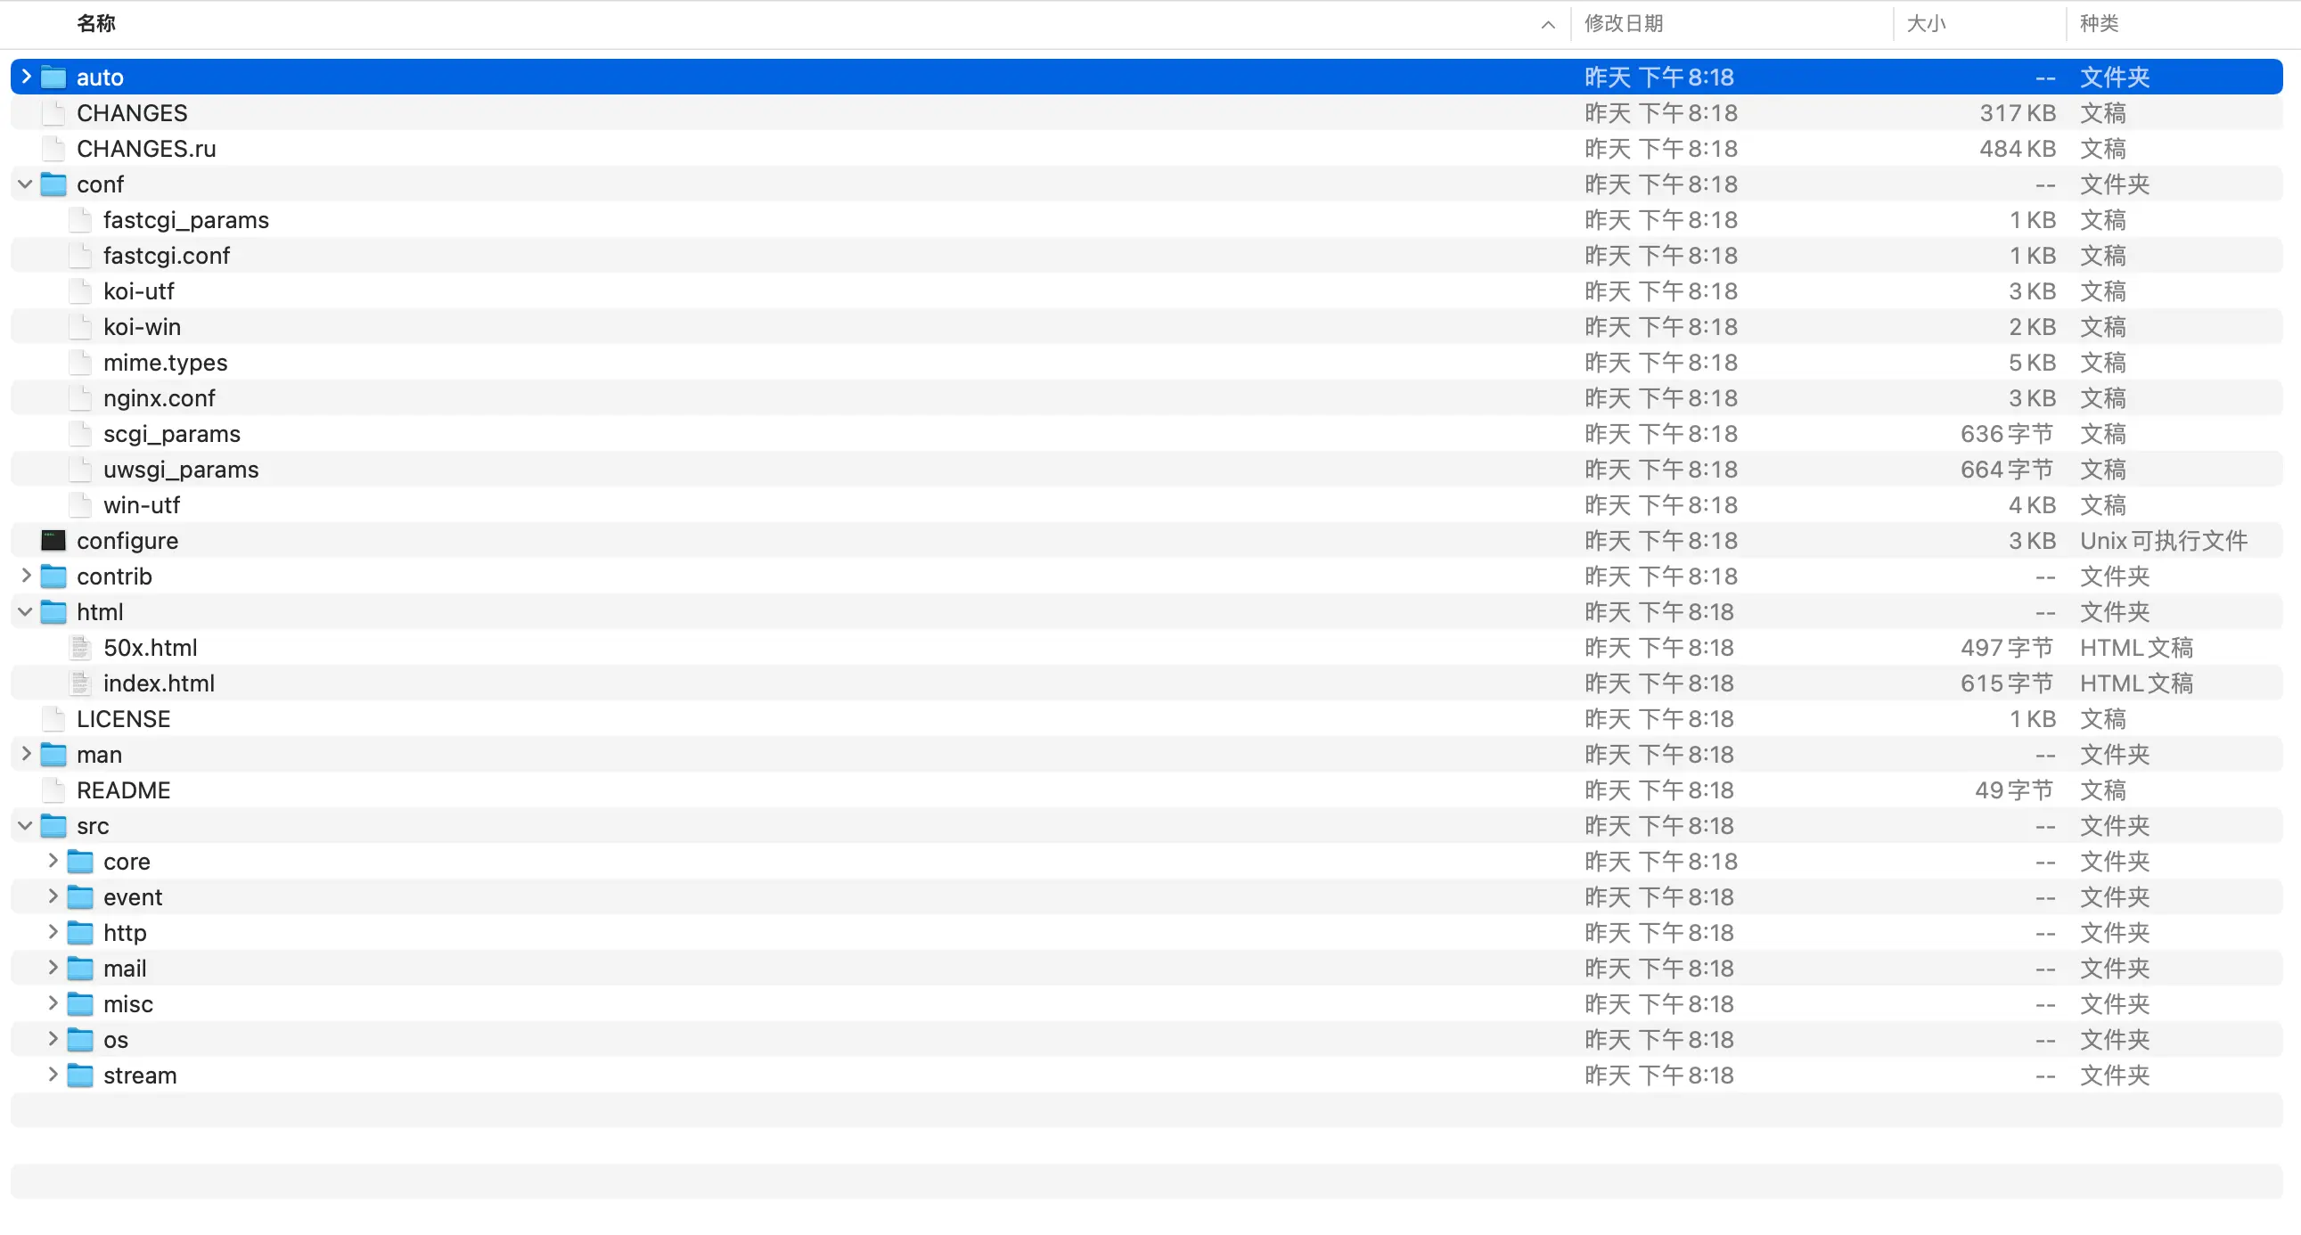Viewport: 2301px width, 1235px height.
Task: Select the fastcgi_params file row
Action: click(x=185, y=220)
